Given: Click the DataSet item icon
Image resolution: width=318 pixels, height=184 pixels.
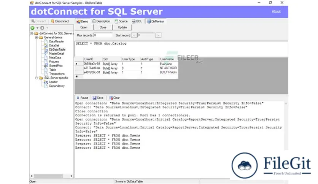Looking at the screenshot, I should [46, 45].
